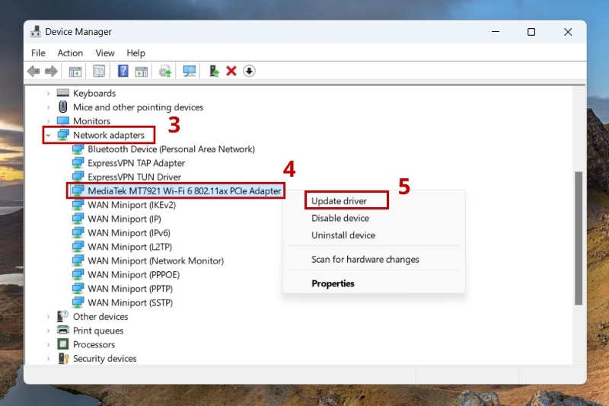Collapse the Network adapters category
The height and width of the screenshot is (406, 609).
pyautogui.click(x=48, y=135)
